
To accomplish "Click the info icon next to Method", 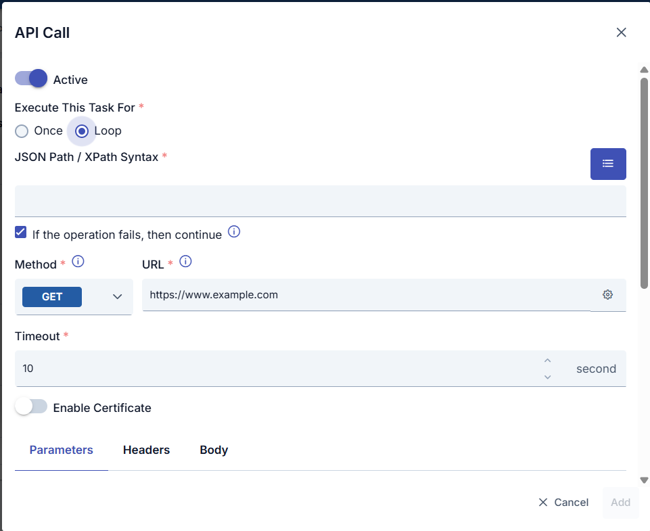I will pyautogui.click(x=78, y=261).
